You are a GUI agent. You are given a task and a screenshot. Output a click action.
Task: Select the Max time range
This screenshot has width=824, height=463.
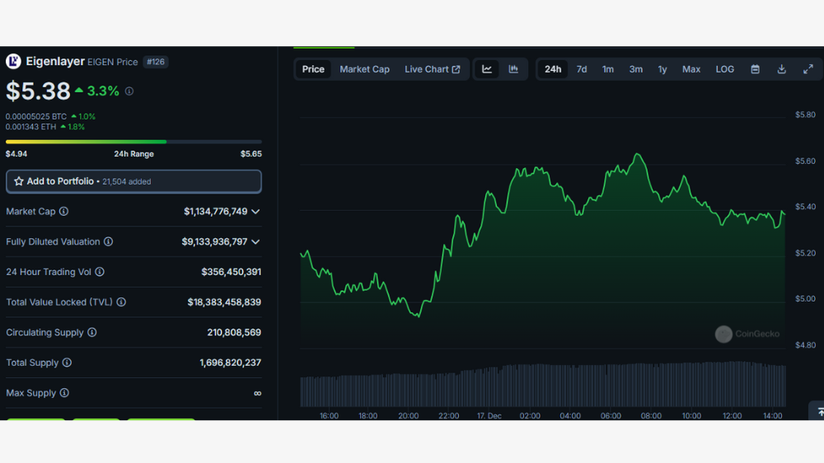pyautogui.click(x=691, y=69)
